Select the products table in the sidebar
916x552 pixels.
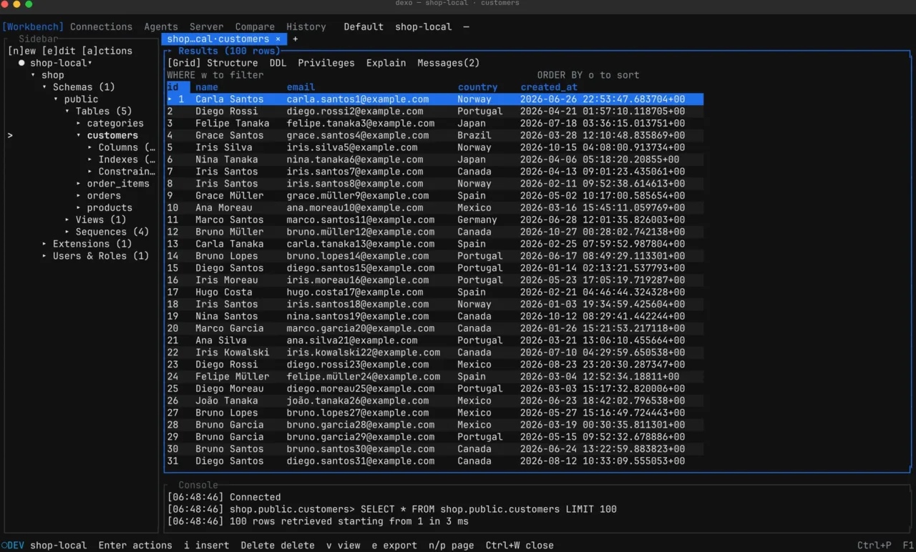tap(109, 208)
